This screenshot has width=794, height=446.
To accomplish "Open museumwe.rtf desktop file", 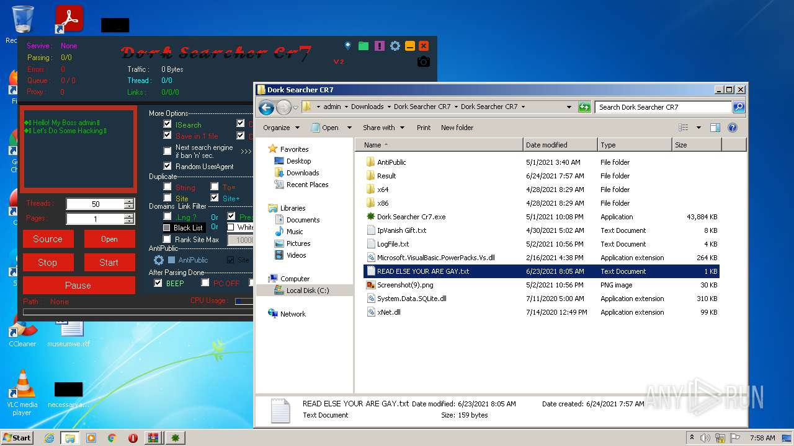I will click(x=69, y=331).
